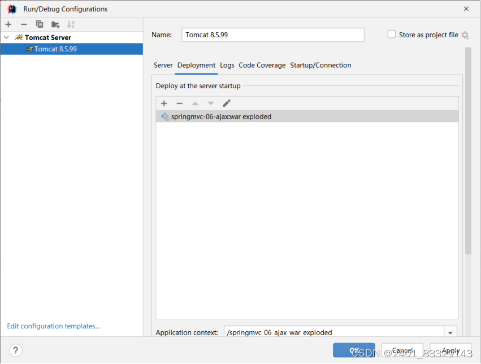This screenshot has width=481, height=364.
Task: Select springmvc-06-ajax:war exploded artifact row
Action: 307,116
